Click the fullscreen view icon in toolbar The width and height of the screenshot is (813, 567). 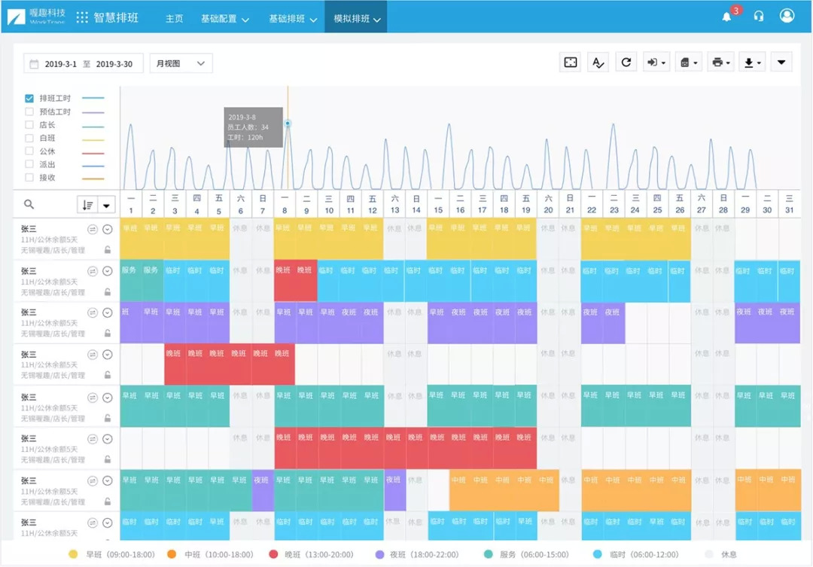571,62
